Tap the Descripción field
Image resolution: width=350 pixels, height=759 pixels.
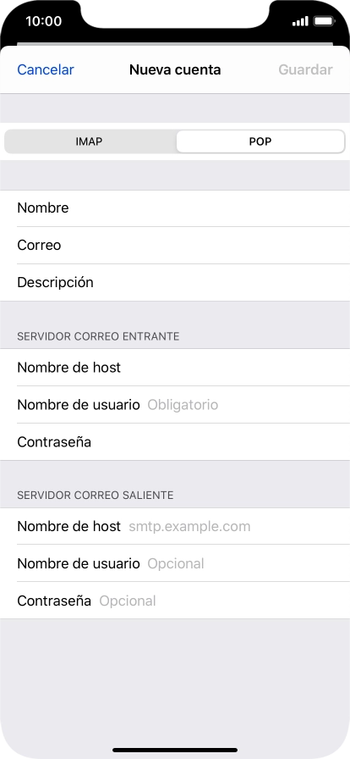175,283
